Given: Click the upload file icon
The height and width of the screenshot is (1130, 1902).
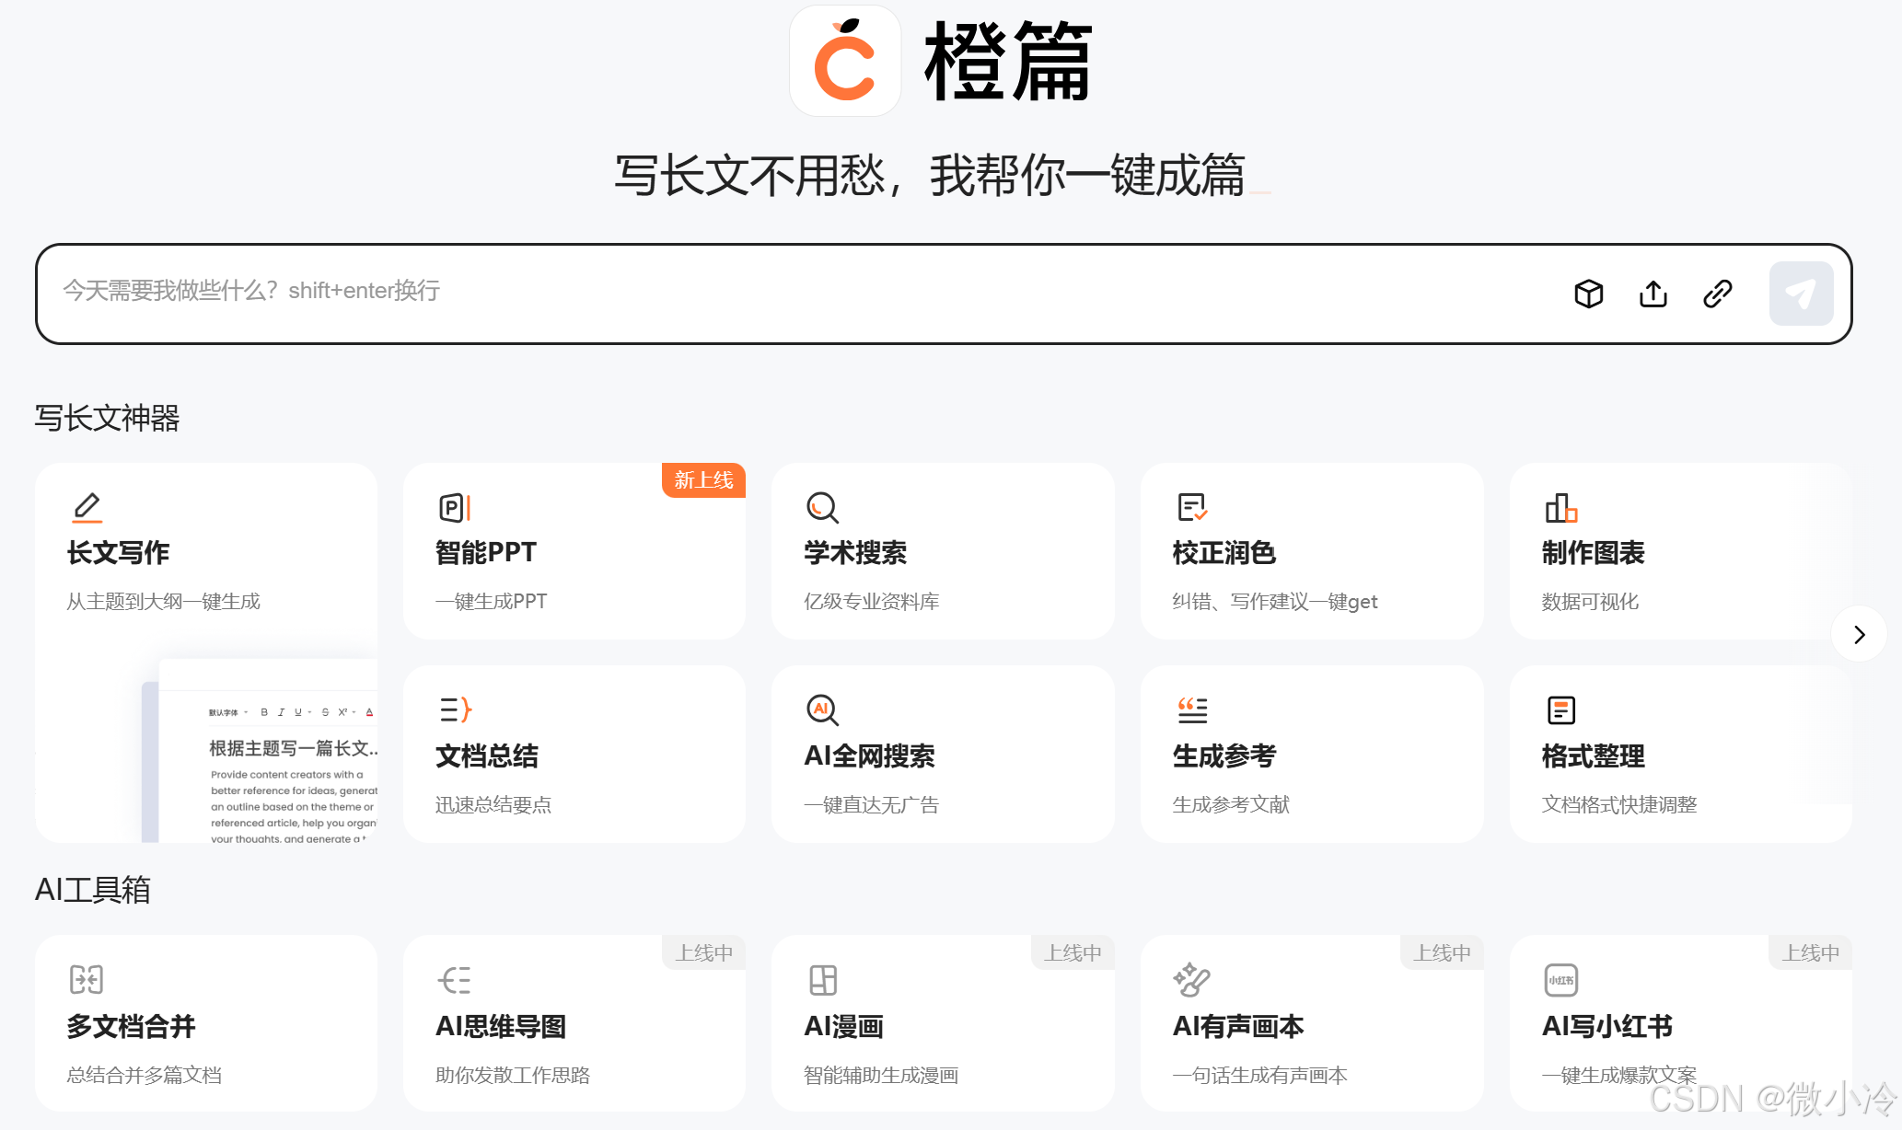Looking at the screenshot, I should pos(1653,294).
